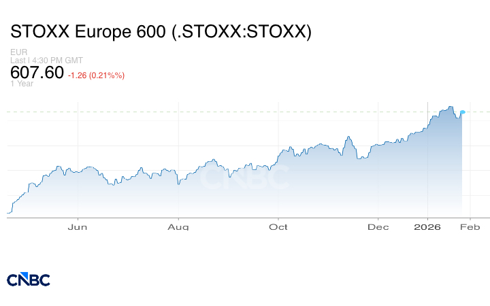Click the green dashed previous-close line
490x306 pixels.
(x=204, y=112)
